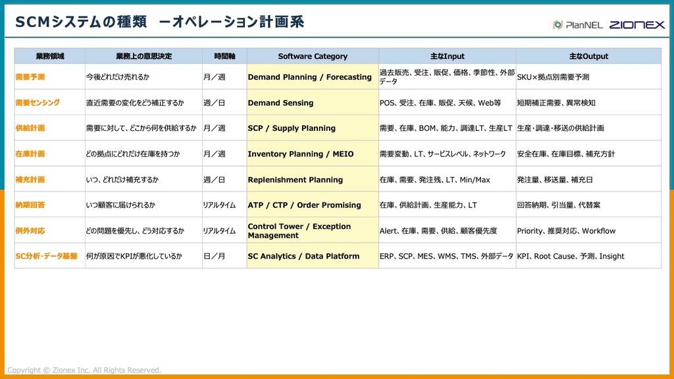This screenshot has height=379, width=674.
Task: Click 'どの拠点にどれだけ在庫を持つか' cell
Action: [143, 154]
